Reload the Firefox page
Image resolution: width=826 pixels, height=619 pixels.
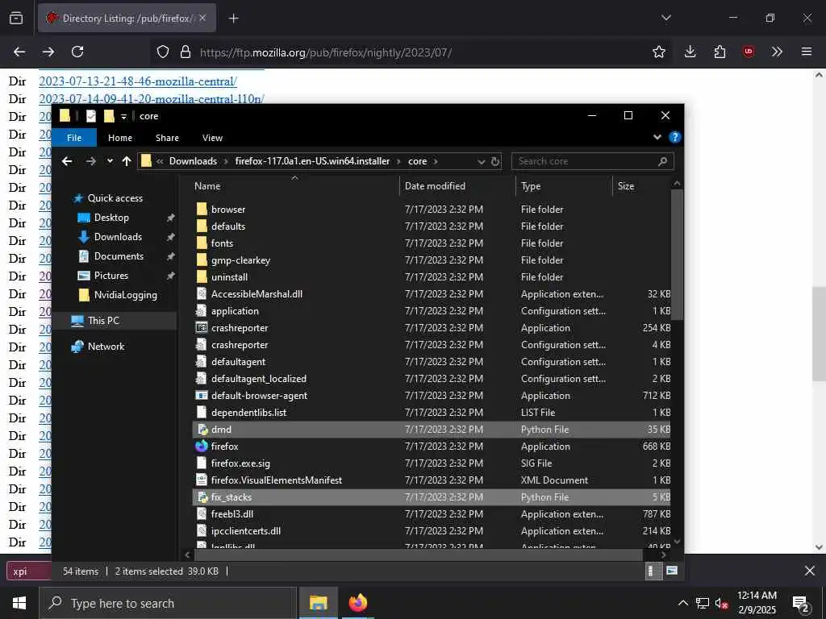coord(77,52)
